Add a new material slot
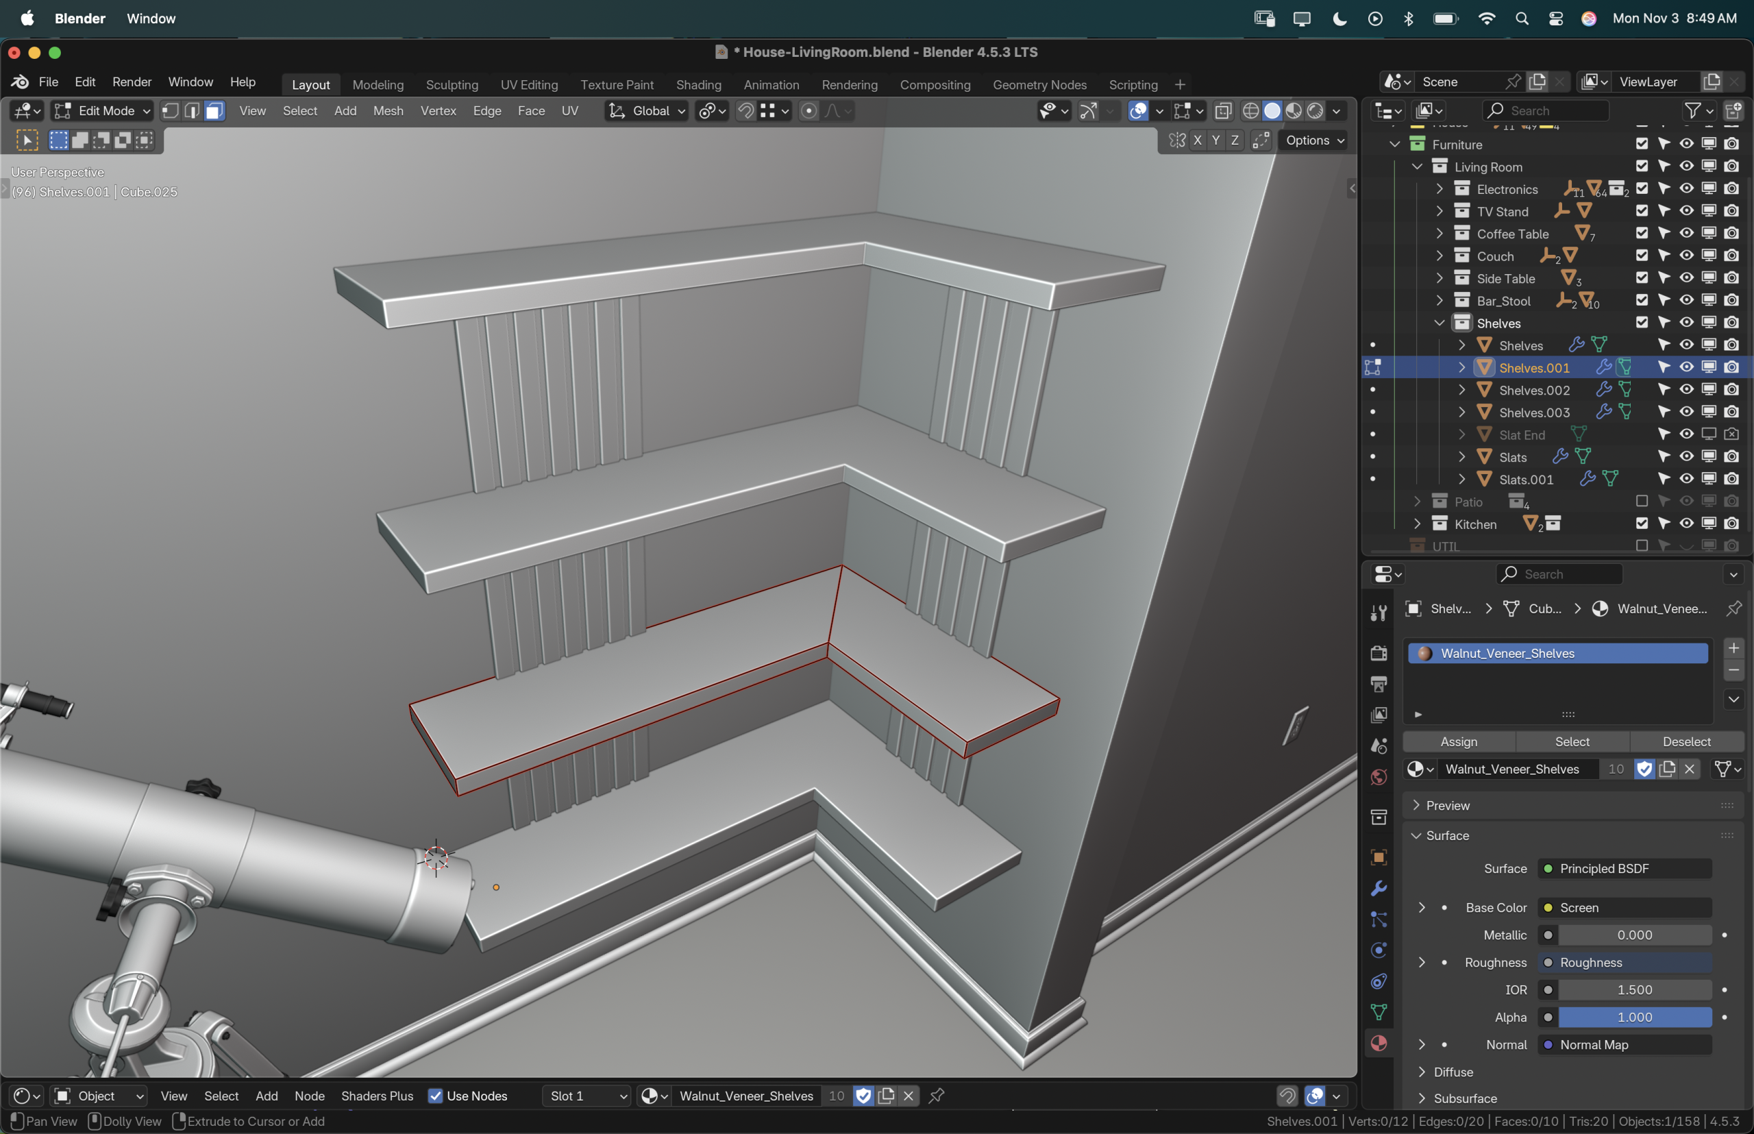 point(1734,648)
